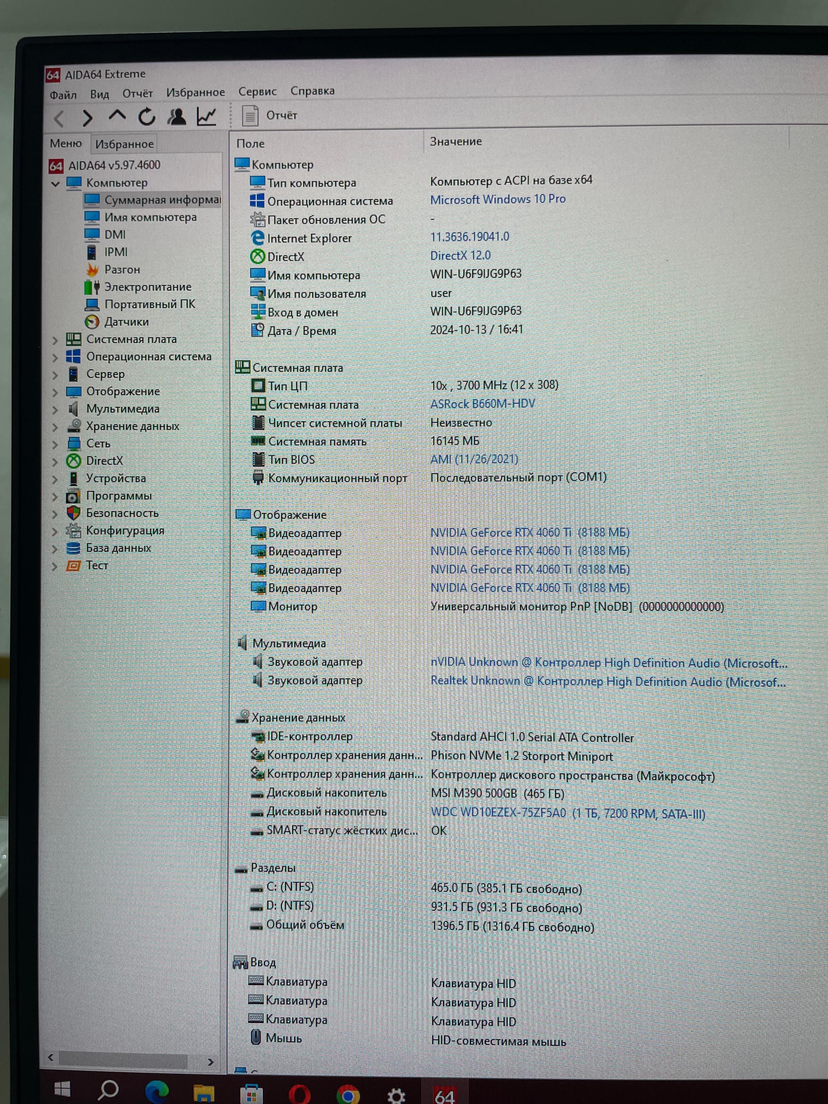
Task: Select the IPMI tree item
Action: (106, 252)
